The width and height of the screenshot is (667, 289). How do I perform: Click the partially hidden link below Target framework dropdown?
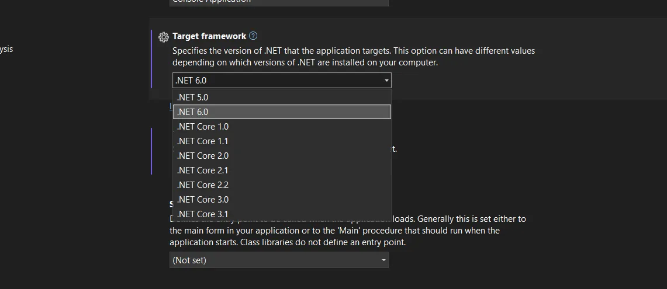click(x=171, y=106)
